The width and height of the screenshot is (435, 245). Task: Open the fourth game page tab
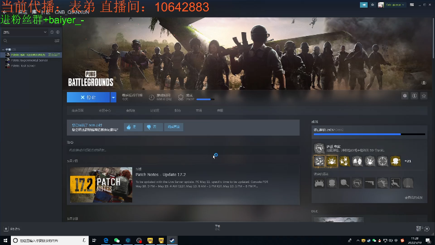(155, 111)
